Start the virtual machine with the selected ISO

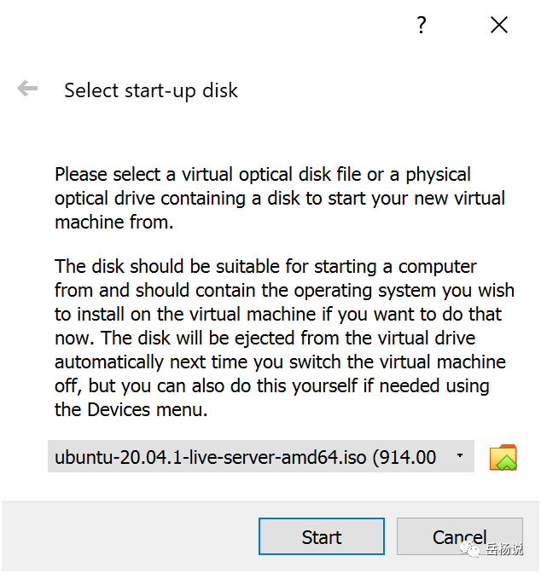[x=322, y=537]
